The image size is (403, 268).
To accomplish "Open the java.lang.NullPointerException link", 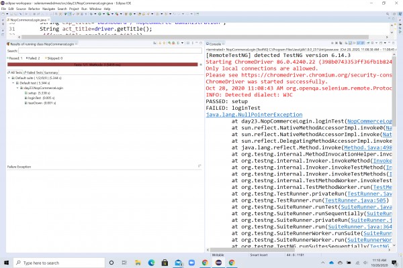I will (x=254, y=115).
